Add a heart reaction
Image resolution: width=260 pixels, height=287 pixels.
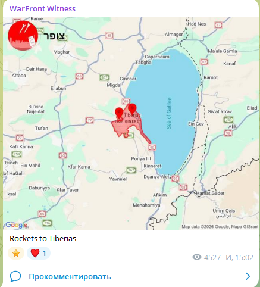pos(39,253)
